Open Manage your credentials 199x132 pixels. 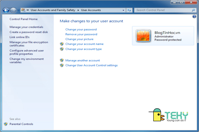[26, 27]
